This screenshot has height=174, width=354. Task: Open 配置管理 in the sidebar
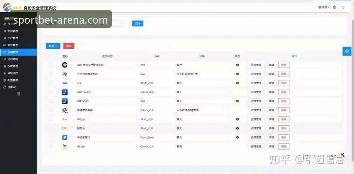[18, 80]
